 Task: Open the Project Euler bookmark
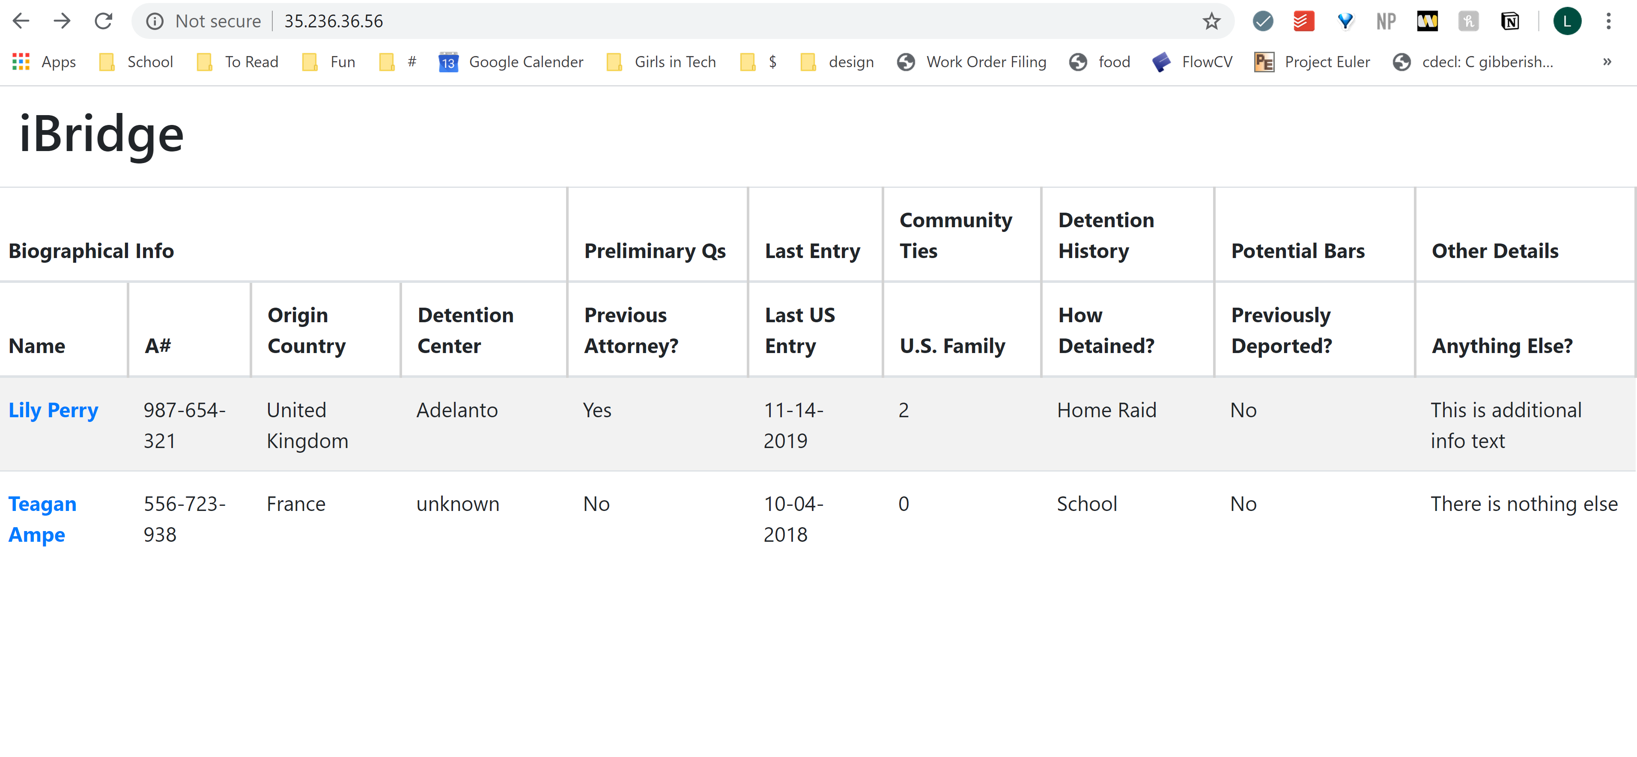click(1312, 62)
